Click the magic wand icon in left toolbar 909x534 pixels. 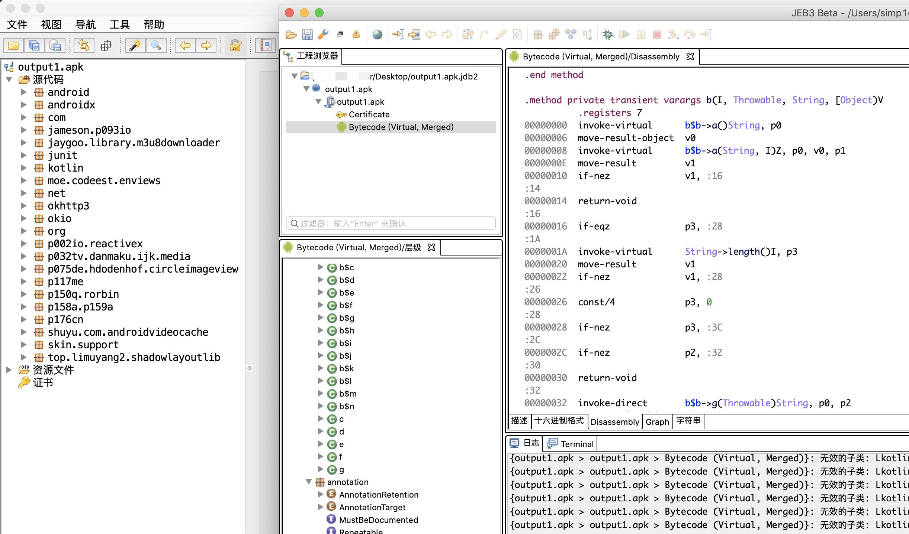[x=135, y=46]
